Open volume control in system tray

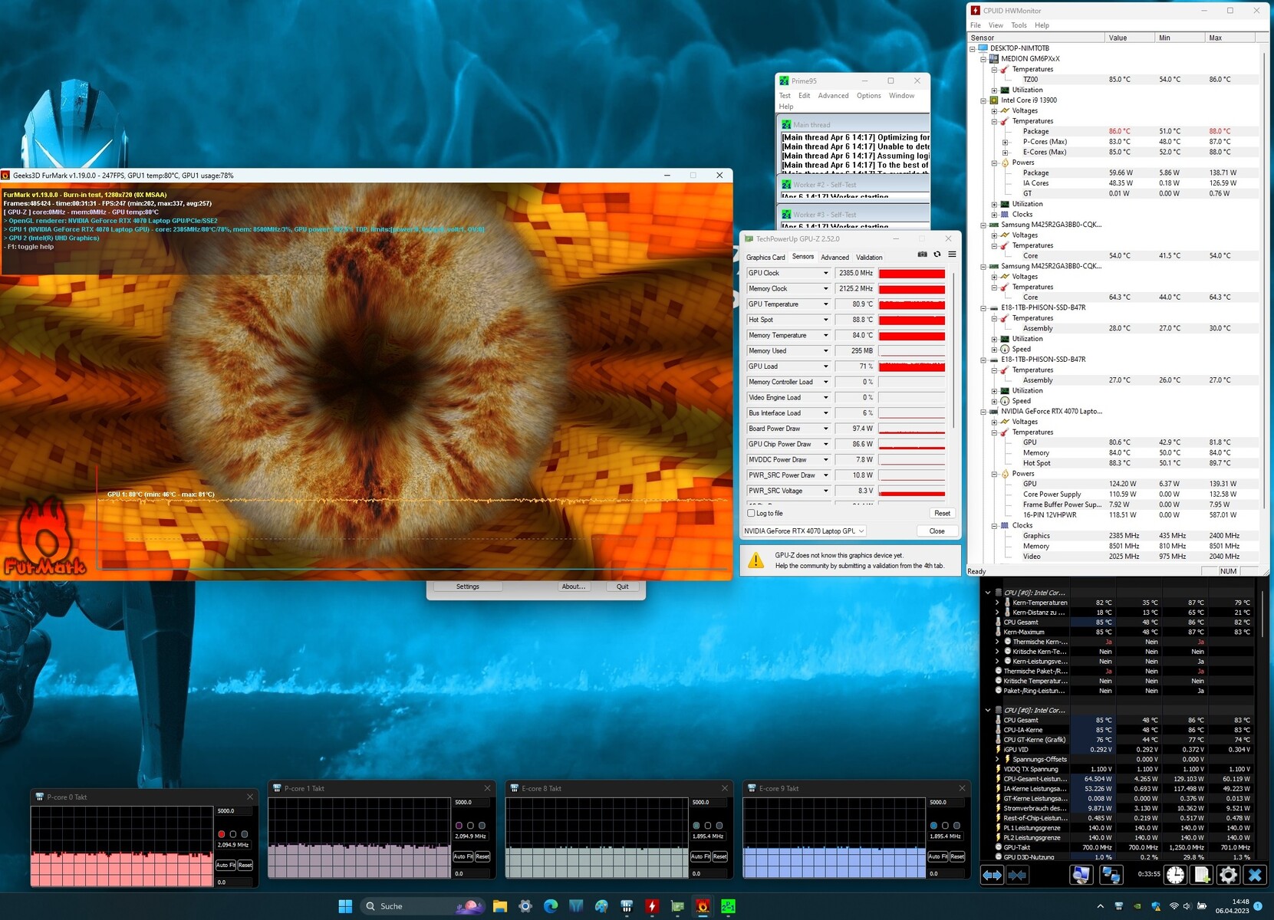(x=1187, y=906)
